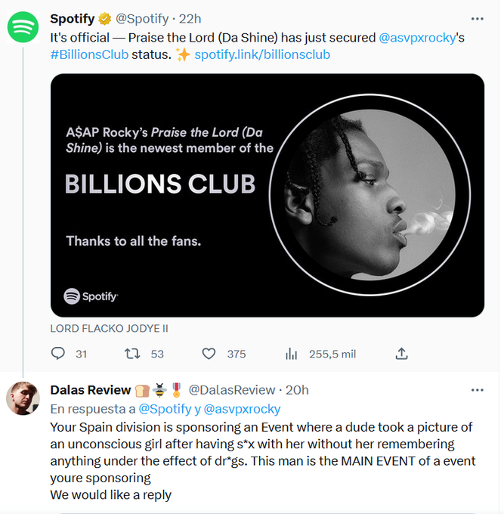504x514 pixels.
Task: Click Spotify's gold verified badge
Action: click(105, 19)
